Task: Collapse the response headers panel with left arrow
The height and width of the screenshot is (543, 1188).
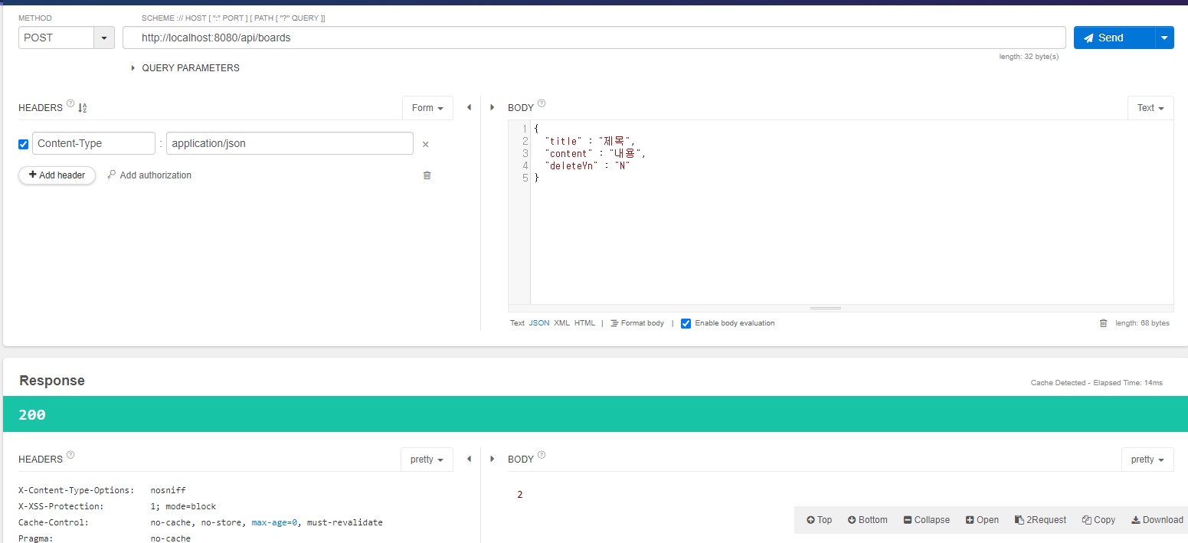Action: tap(469, 459)
